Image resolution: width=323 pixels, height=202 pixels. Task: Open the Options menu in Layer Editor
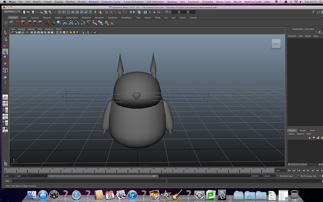[300, 134]
